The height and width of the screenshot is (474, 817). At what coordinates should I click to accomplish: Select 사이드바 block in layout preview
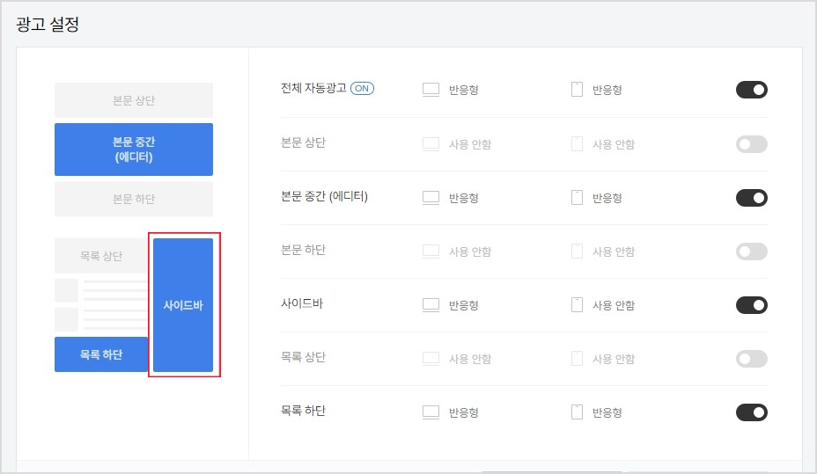coord(183,305)
